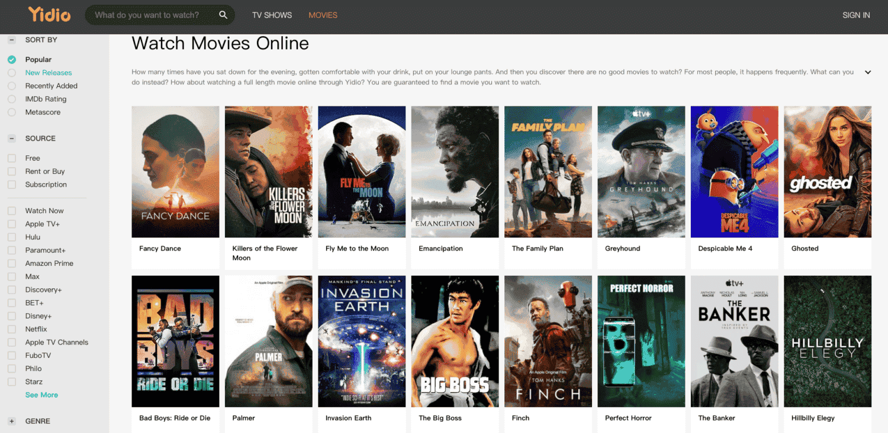Tick the Amazon Prime checkbox

click(12, 263)
